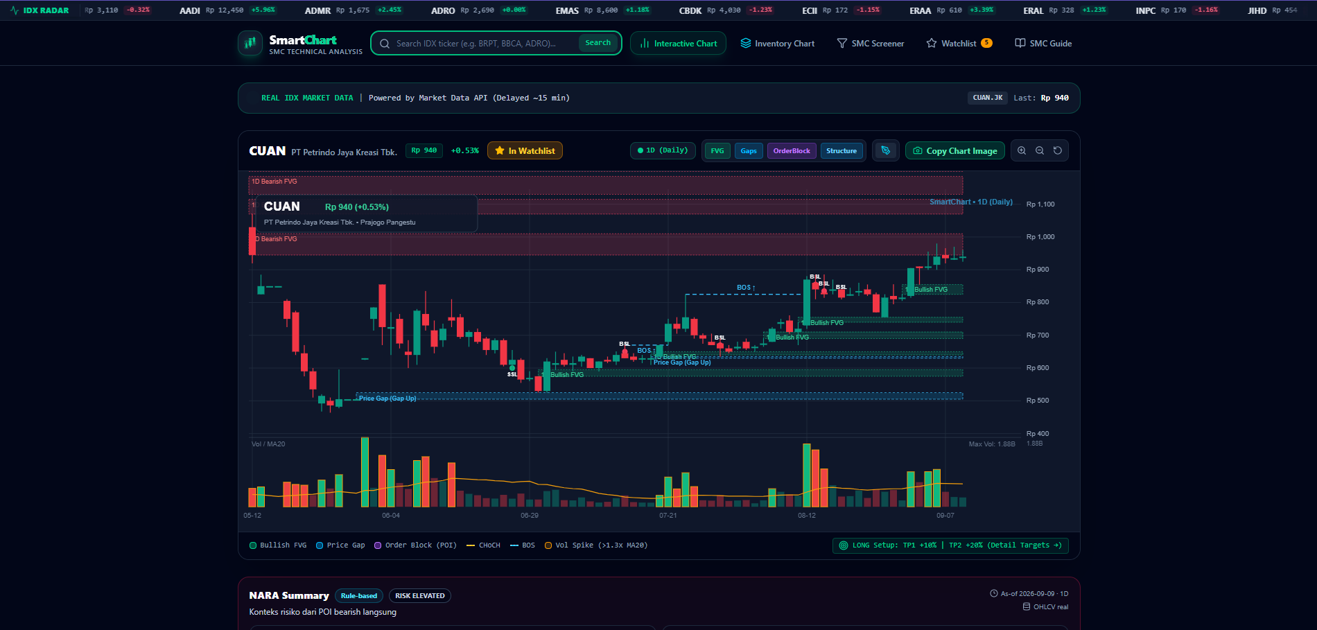Open the 1D (Daily) timeframe selector

(x=663, y=150)
